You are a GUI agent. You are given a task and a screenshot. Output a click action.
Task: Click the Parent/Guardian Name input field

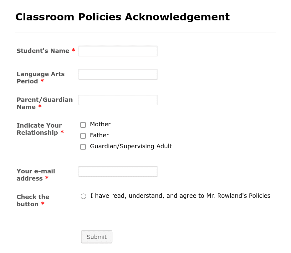[118, 100]
